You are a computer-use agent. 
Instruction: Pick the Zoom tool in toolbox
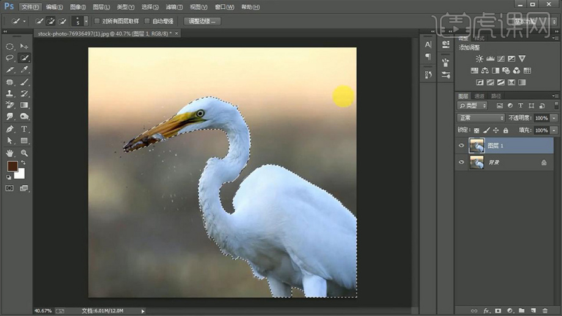(24, 153)
